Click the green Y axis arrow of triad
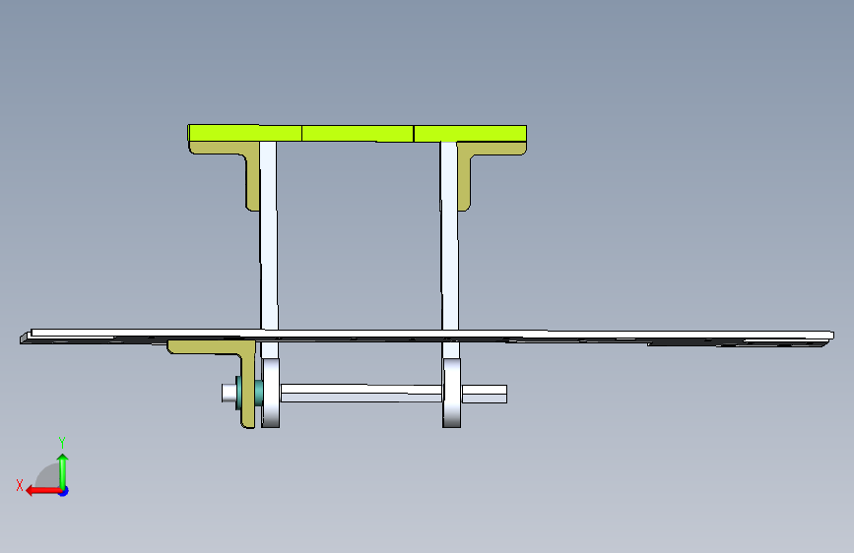854x553 pixels. pyautogui.click(x=63, y=470)
